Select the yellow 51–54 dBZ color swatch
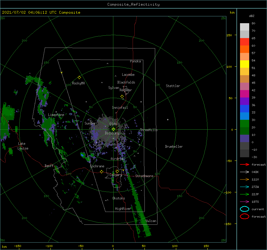267x250 pixels. [244, 64]
